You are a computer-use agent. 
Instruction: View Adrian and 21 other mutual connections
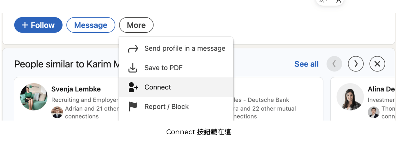coord(92,112)
